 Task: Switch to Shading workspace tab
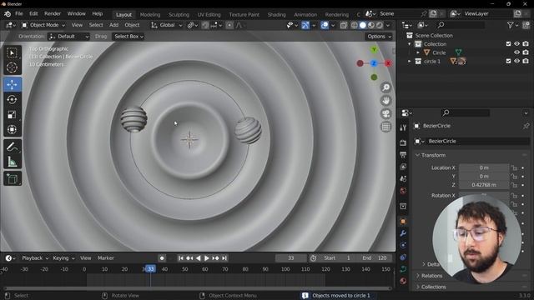pyautogui.click(x=276, y=15)
